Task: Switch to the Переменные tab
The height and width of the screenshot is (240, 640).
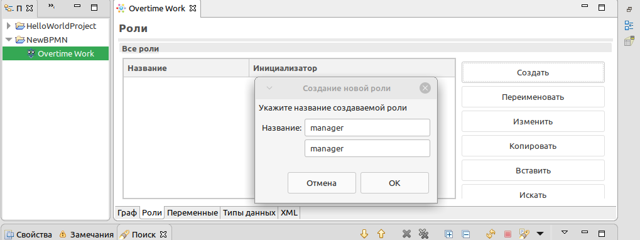Action: coord(192,212)
